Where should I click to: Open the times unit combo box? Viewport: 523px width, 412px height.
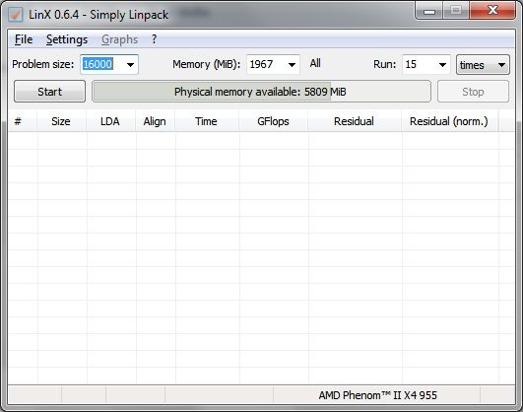click(483, 64)
